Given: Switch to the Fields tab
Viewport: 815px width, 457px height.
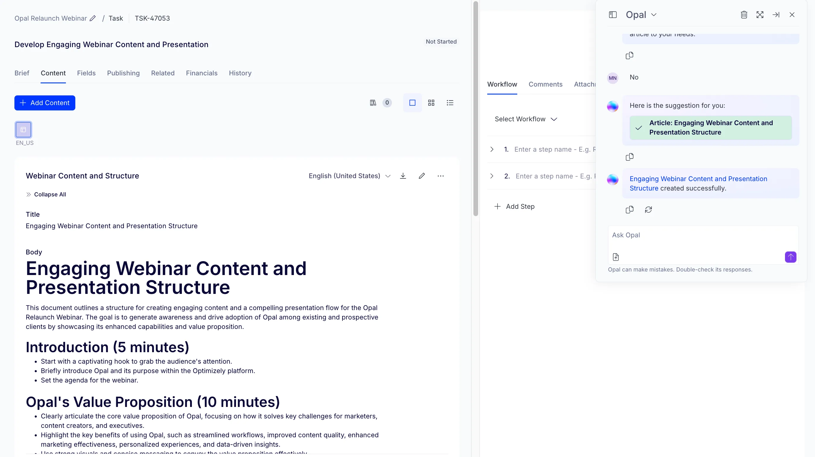Looking at the screenshot, I should click(x=87, y=73).
